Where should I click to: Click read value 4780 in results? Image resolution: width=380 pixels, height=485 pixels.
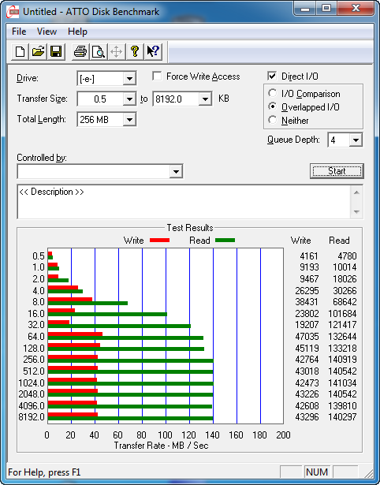tap(346, 256)
